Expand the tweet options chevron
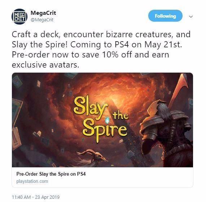The height and width of the screenshot is (202, 206). tap(191, 17)
